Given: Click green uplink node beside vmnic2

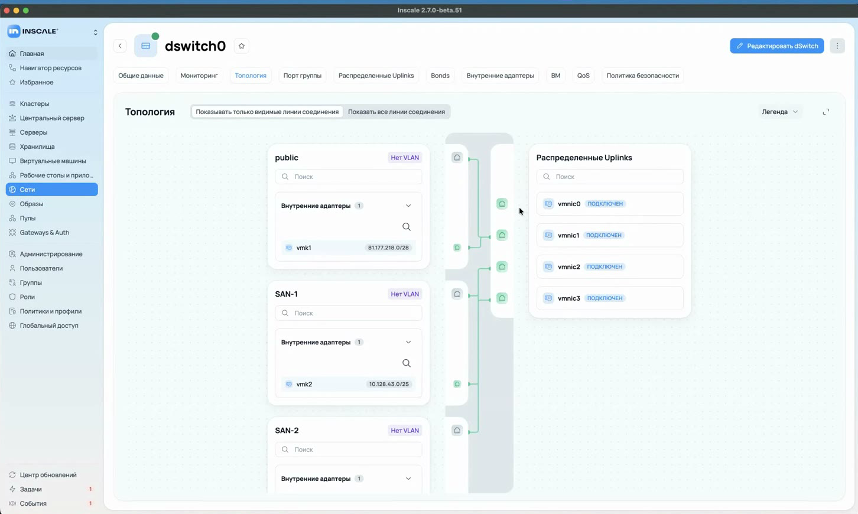Looking at the screenshot, I should (502, 267).
